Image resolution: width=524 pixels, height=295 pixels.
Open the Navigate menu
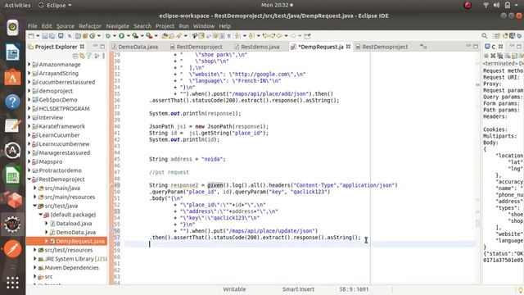pyautogui.click(x=117, y=25)
